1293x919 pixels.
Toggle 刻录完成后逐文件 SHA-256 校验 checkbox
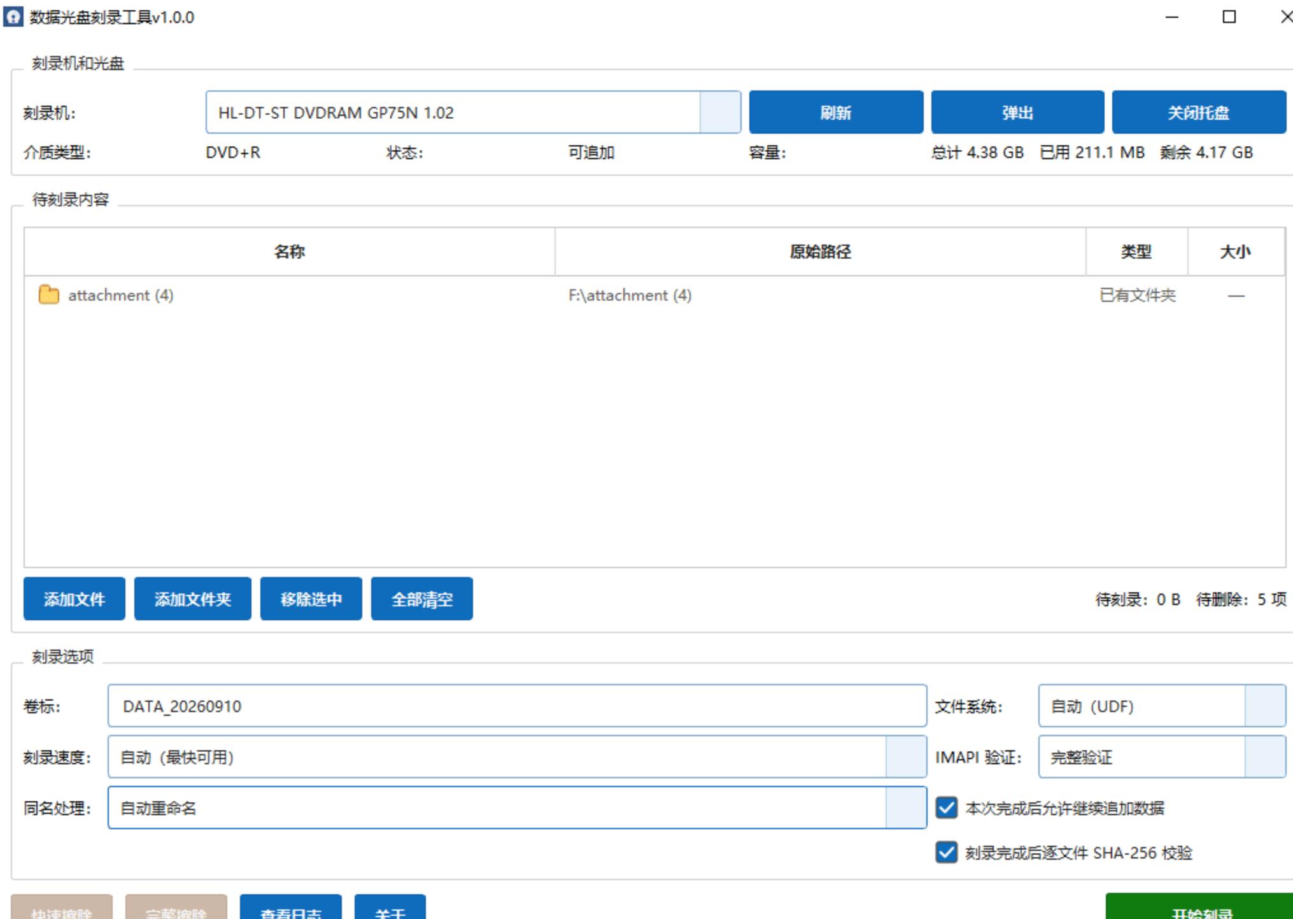946,852
